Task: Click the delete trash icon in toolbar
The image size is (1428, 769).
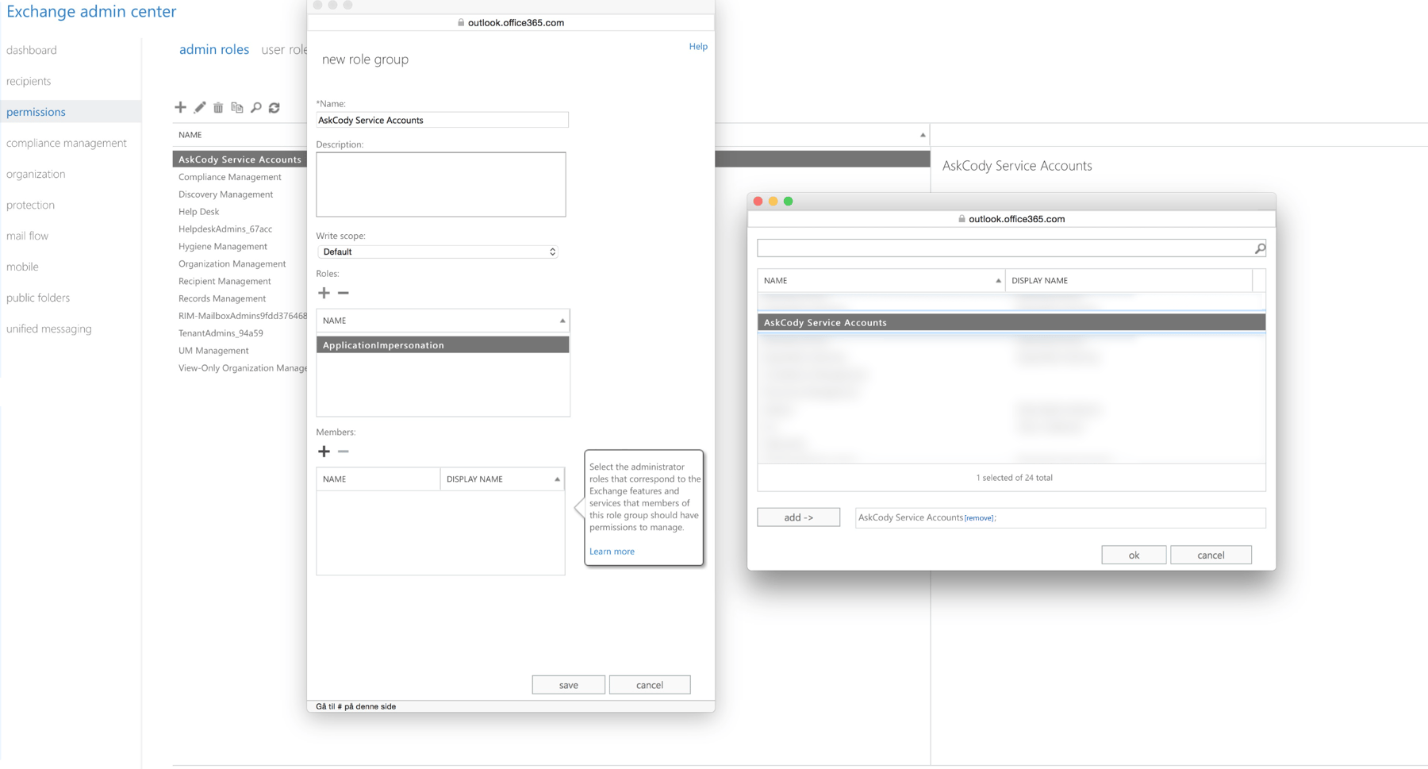Action: (x=219, y=107)
